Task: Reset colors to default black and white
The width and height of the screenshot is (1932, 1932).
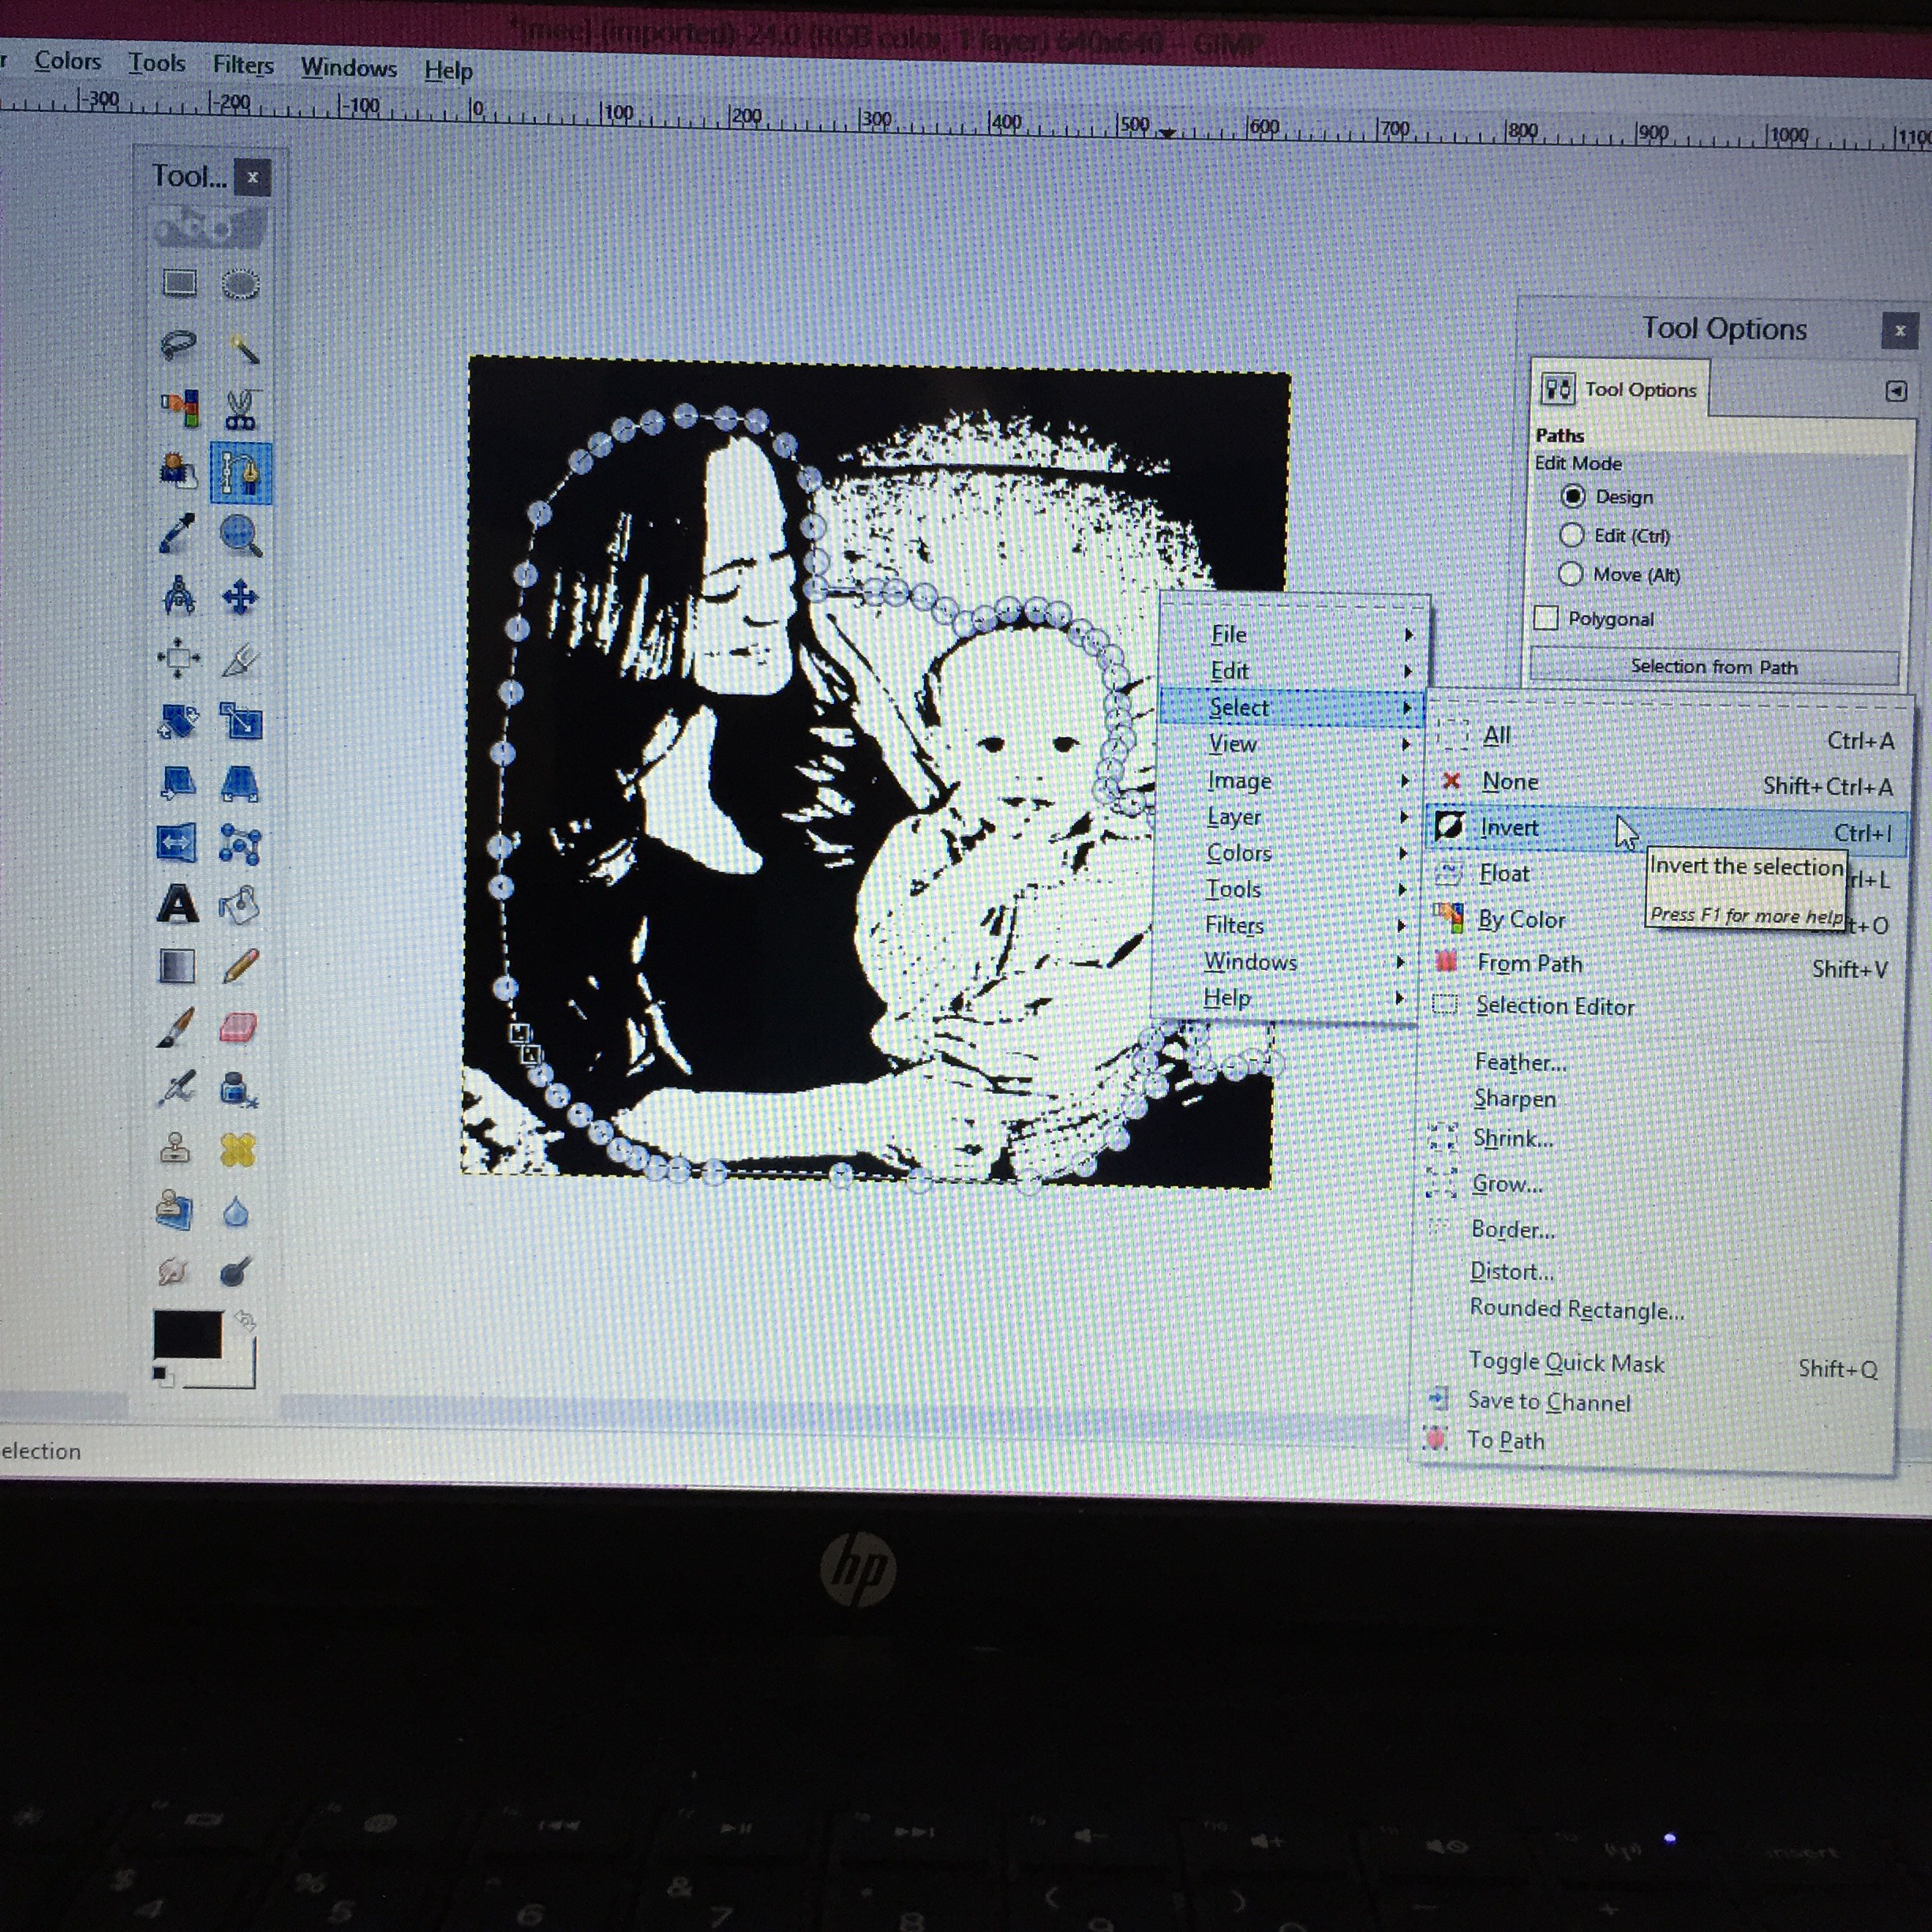Action: coord(162,1378)
